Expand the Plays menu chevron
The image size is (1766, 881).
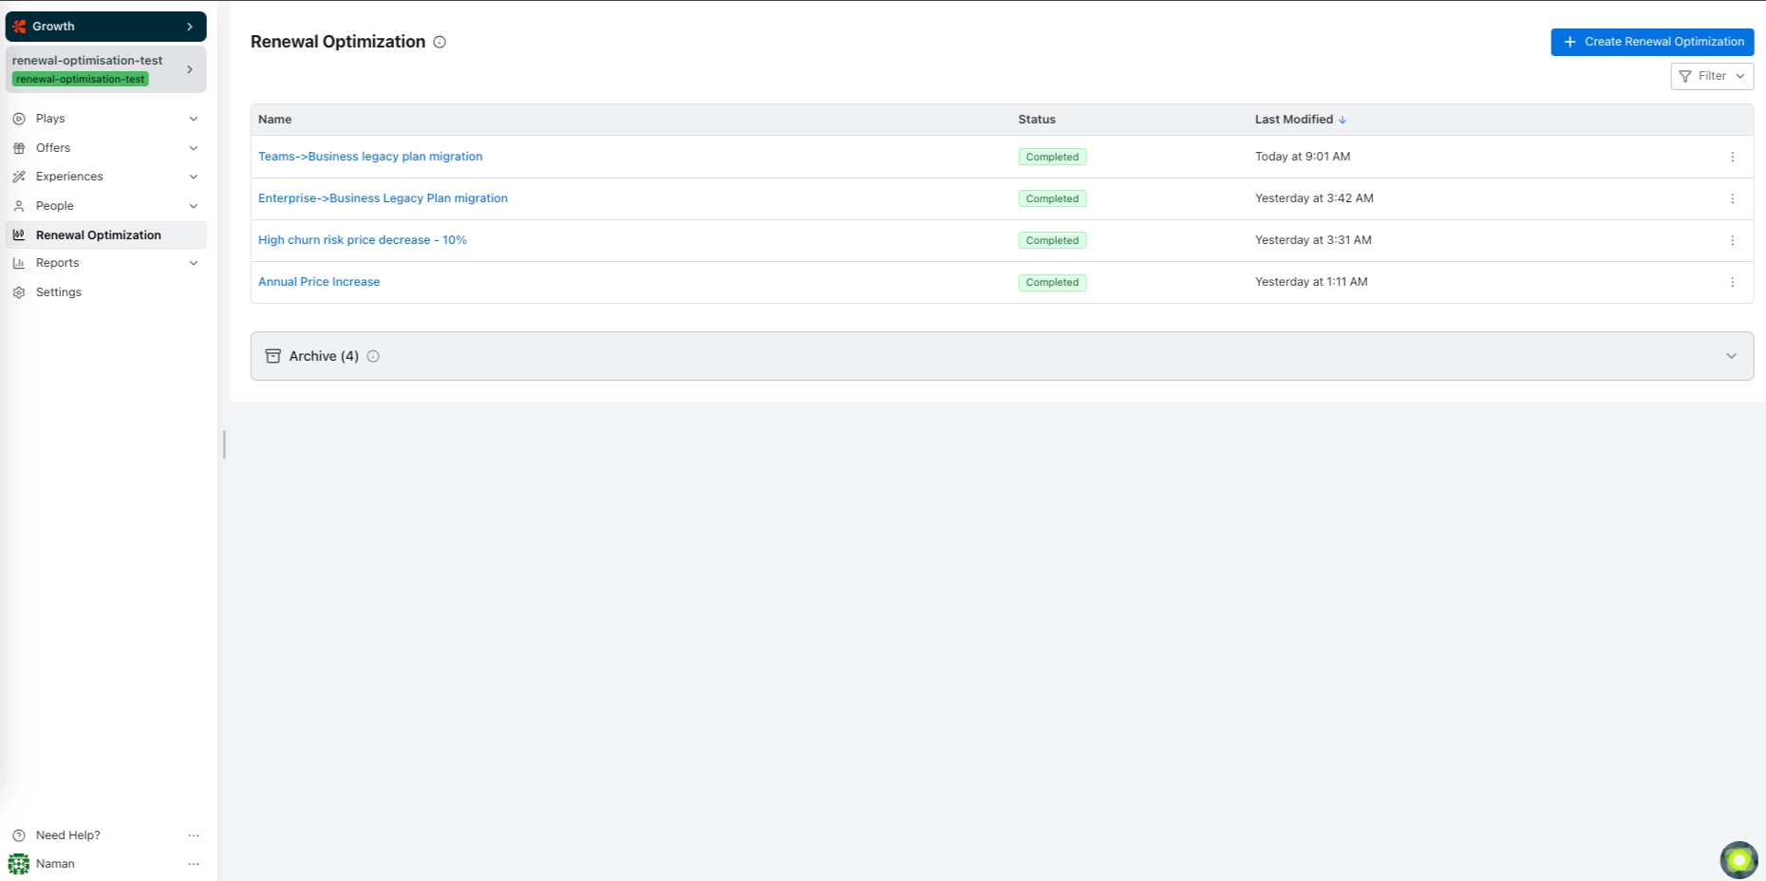194,119
